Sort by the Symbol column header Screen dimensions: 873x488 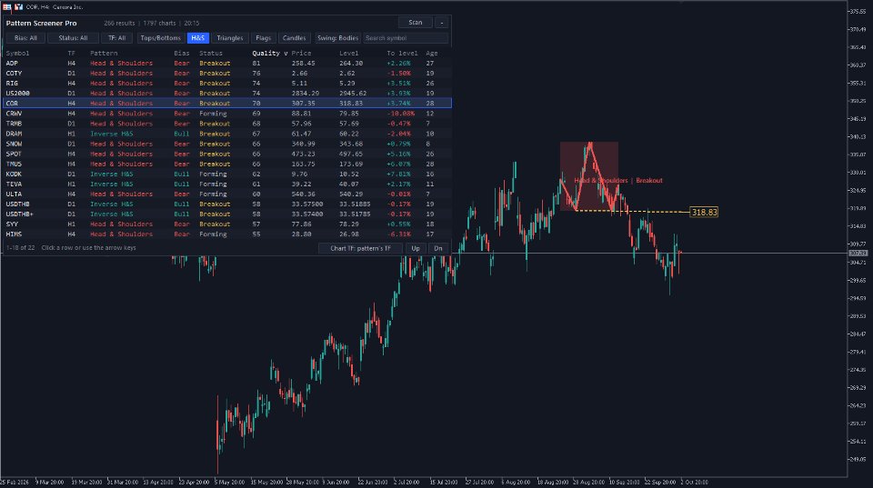point(18,54)
